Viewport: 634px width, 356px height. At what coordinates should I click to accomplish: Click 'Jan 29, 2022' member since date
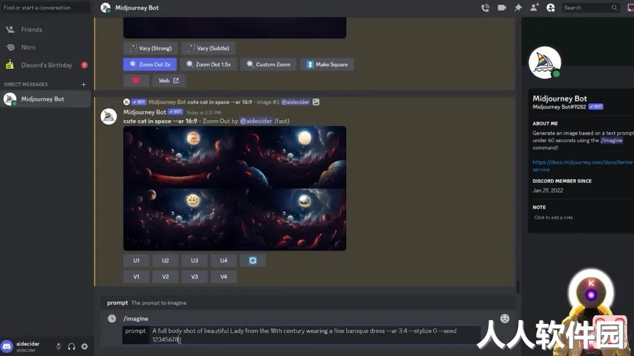click(x=548, y=190)
